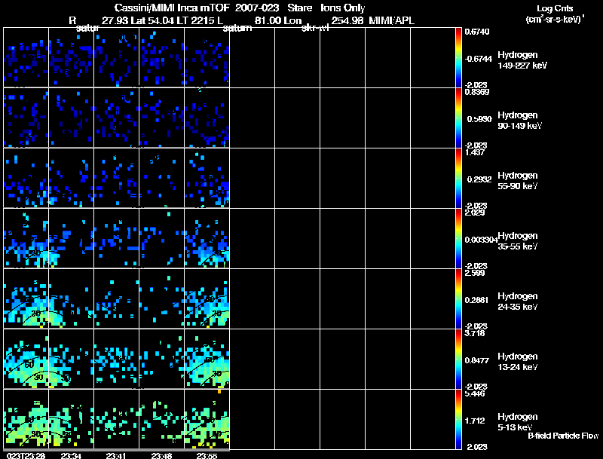Click the 'Log Cnts' units header
Screen dimensions: 603x459
click(554, 8)
